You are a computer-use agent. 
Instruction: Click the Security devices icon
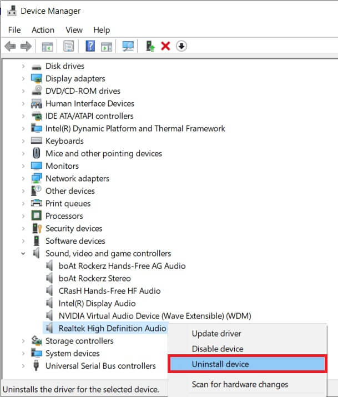37,228
